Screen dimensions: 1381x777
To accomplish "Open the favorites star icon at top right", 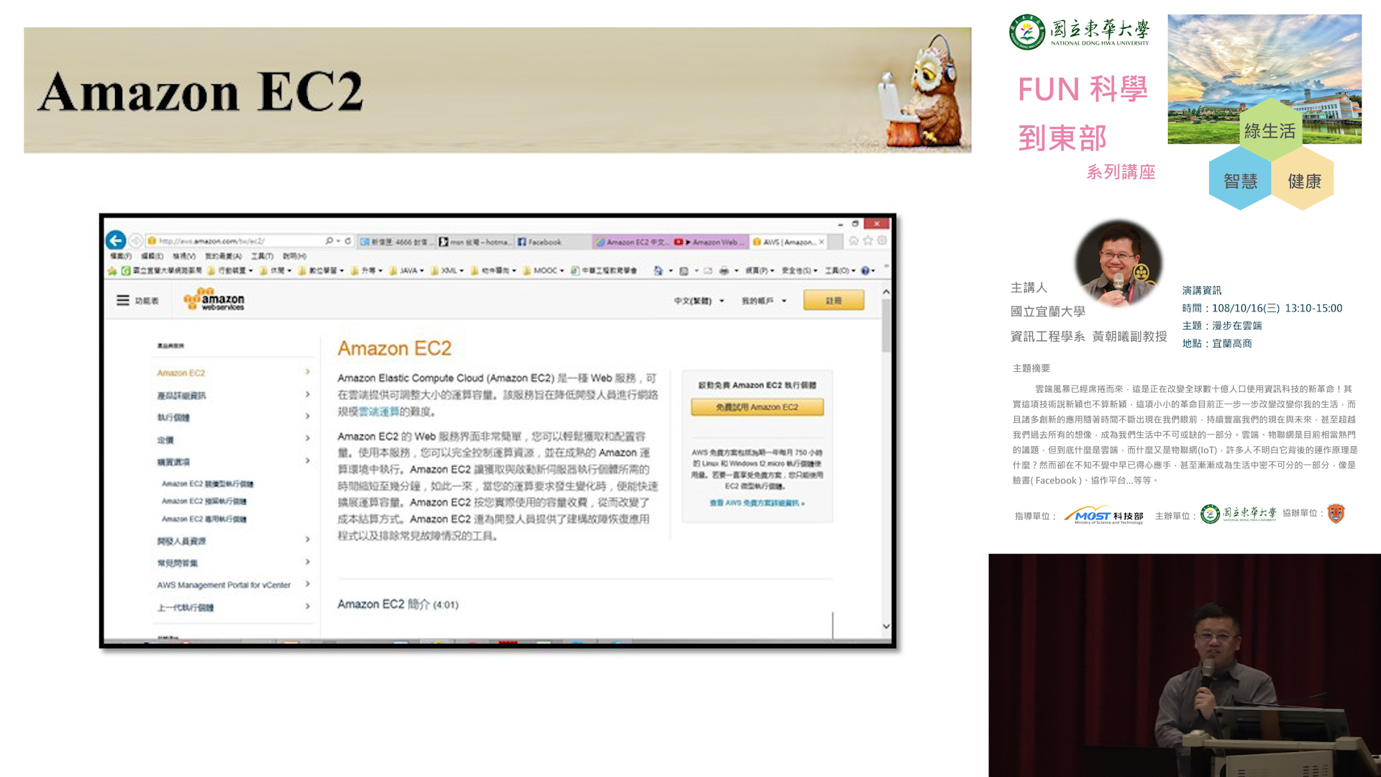I will click(868, 241).
